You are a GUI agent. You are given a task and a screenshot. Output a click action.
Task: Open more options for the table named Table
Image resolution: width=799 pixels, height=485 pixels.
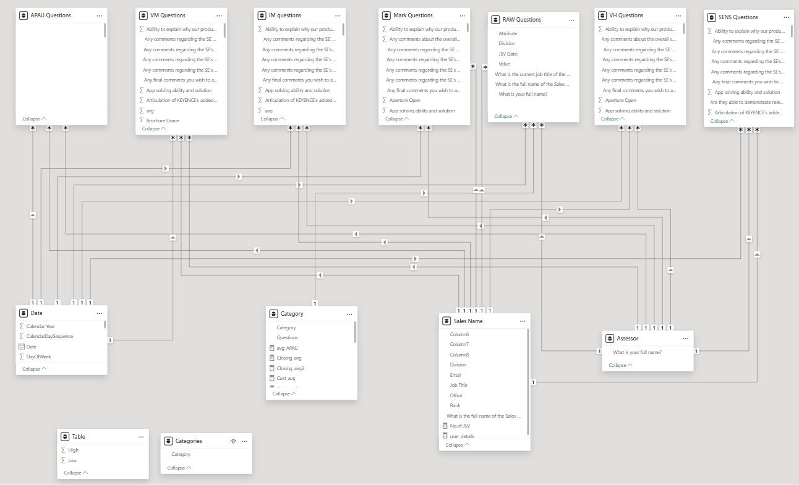tap(141, 436)
